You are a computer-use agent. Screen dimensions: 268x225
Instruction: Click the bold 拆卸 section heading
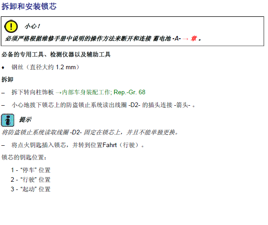click(x=7, y=79)
